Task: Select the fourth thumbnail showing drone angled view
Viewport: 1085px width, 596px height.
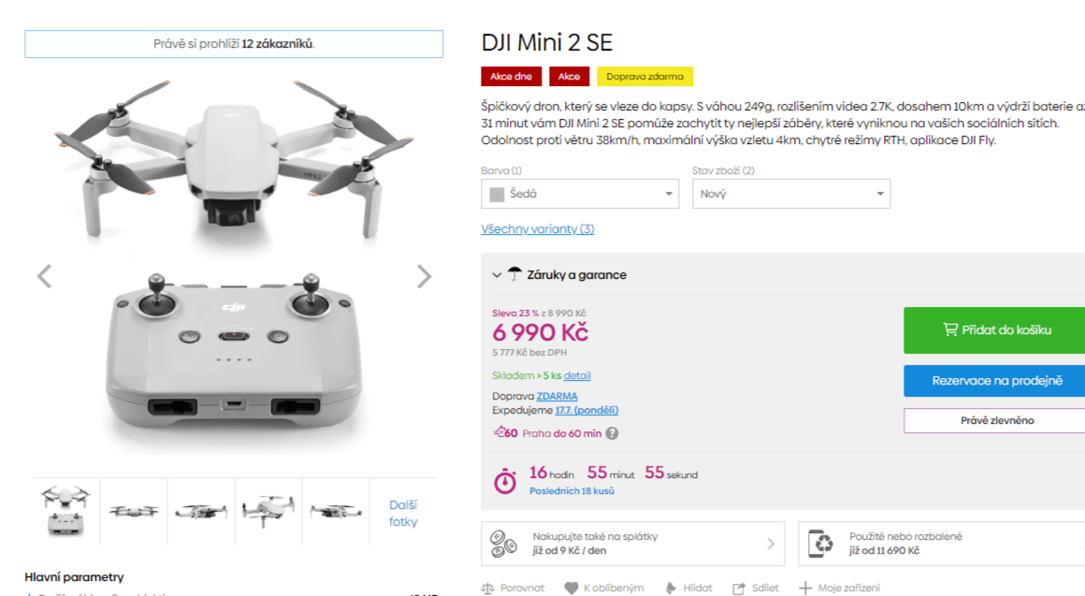Action: (268, 511)
